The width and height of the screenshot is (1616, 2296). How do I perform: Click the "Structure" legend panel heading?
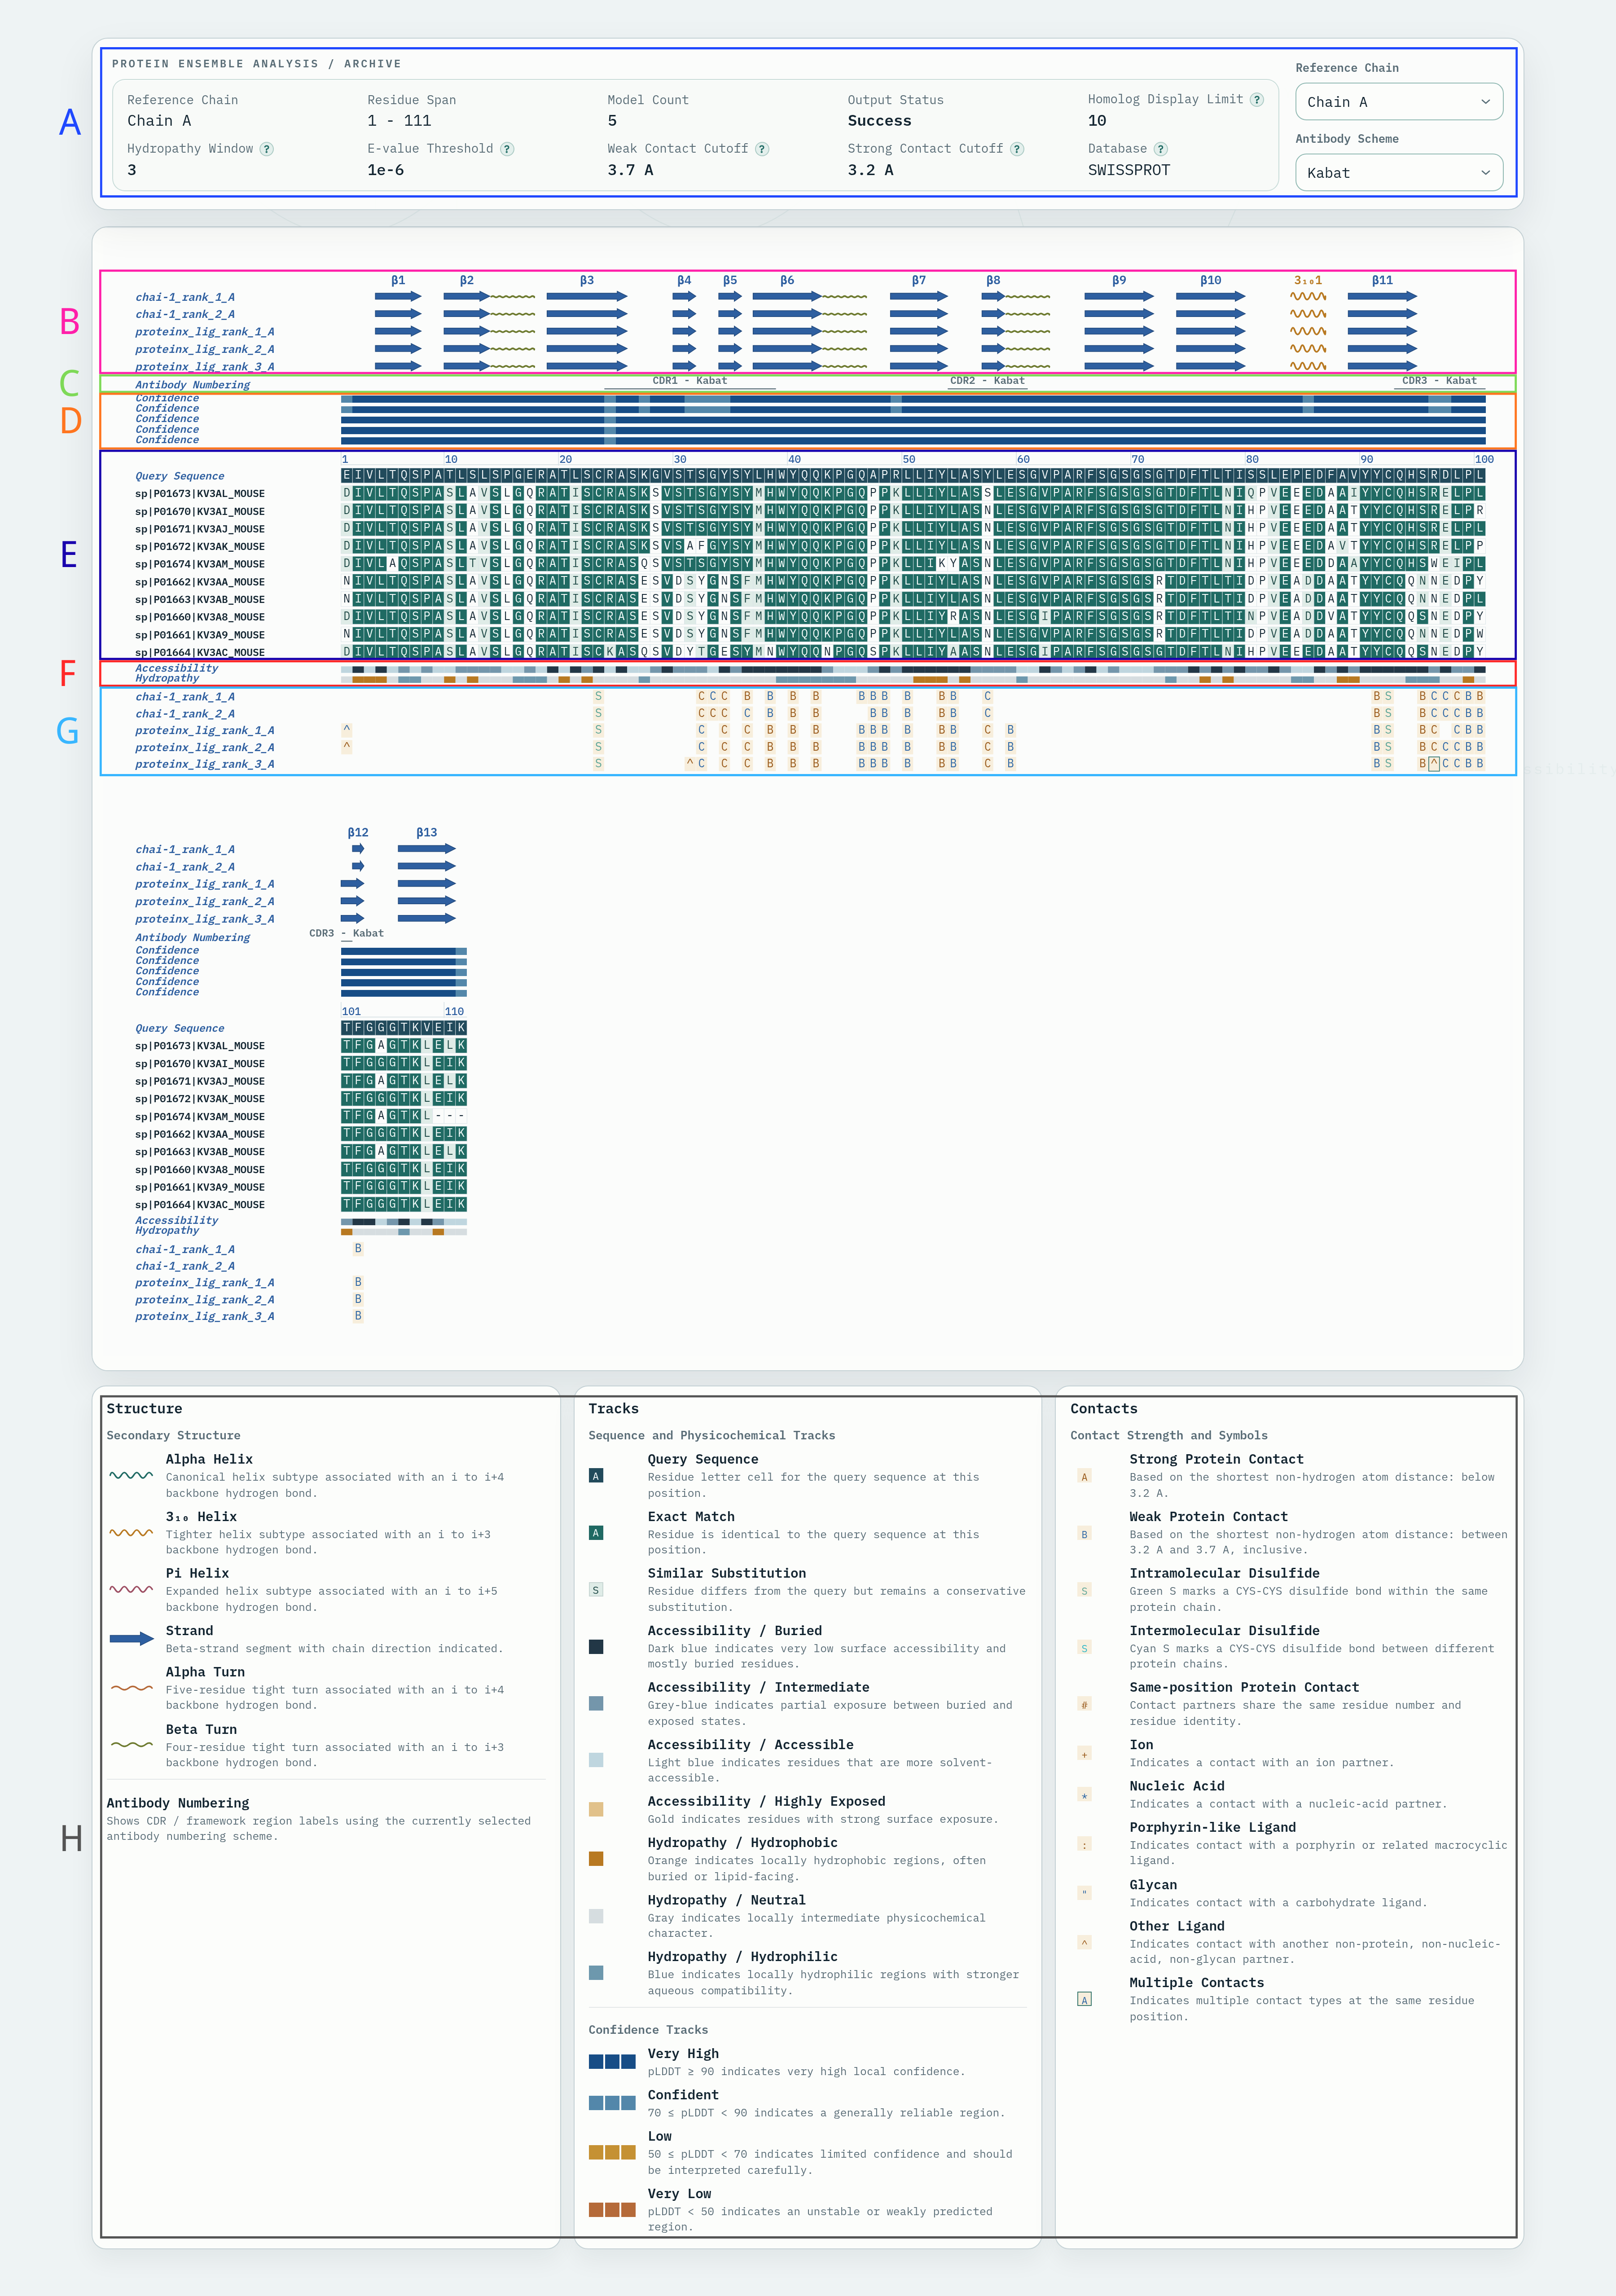coord(145,1409)
